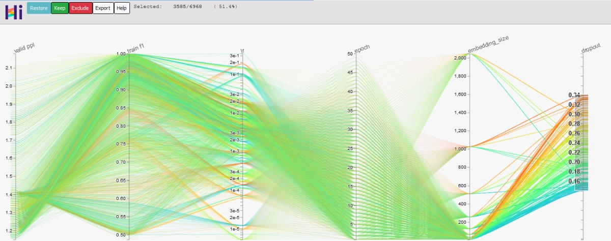Click the 'lr' axis header
Viewport: 611px width, 241px height.
point(242,49)
